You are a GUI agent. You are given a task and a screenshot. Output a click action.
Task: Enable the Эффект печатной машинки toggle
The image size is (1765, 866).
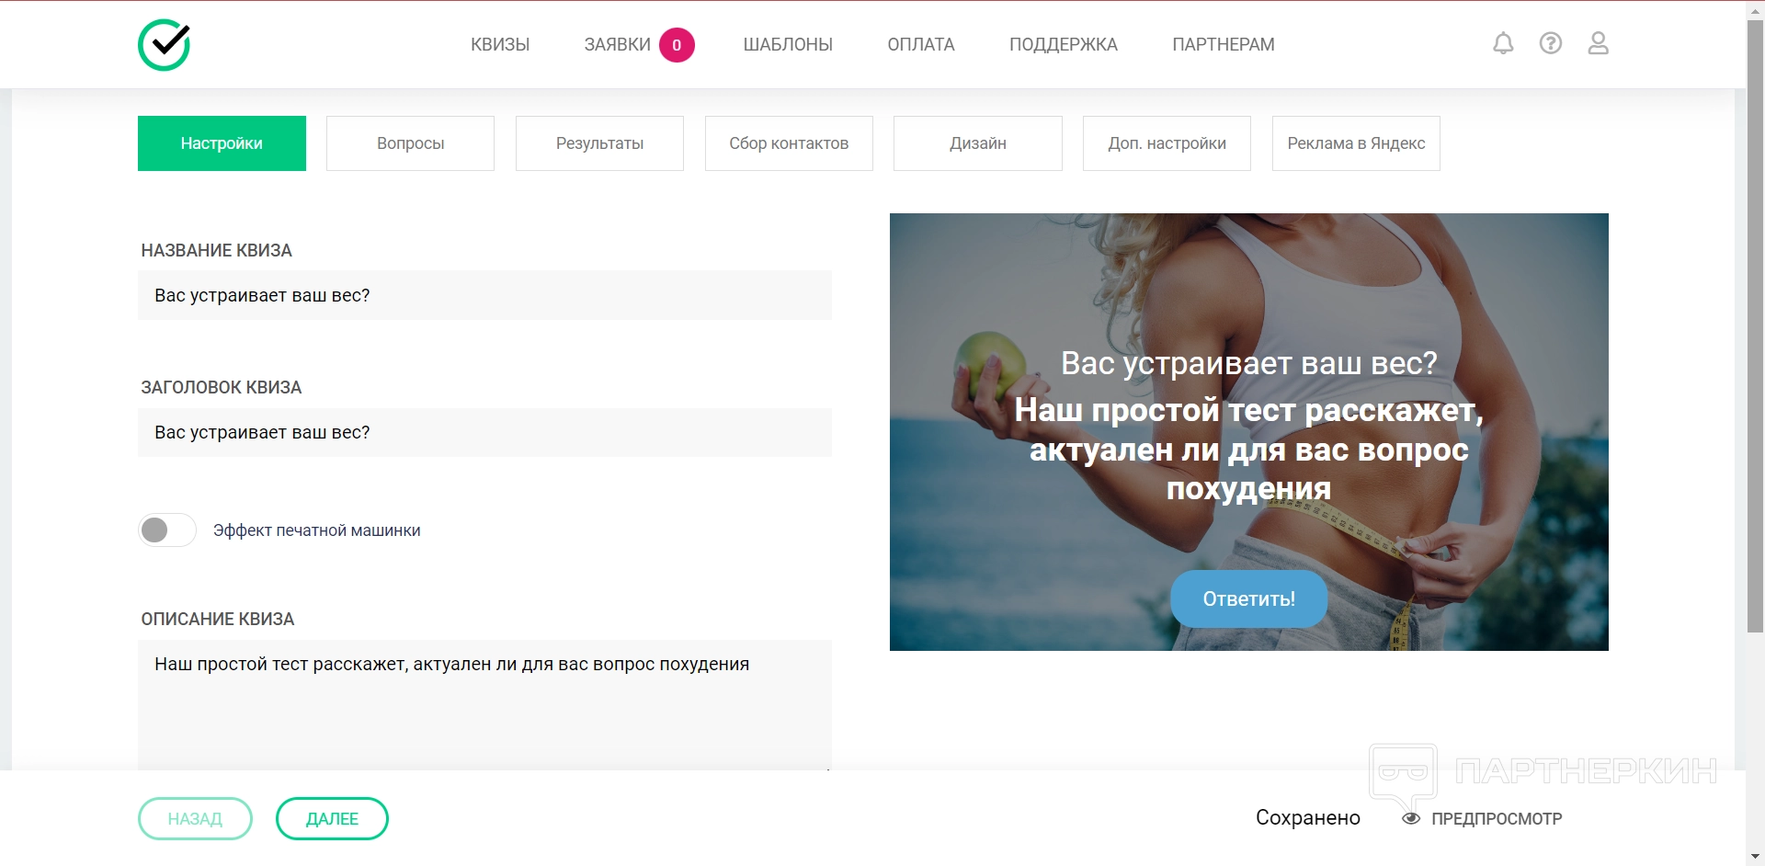[x=167, y=530]
